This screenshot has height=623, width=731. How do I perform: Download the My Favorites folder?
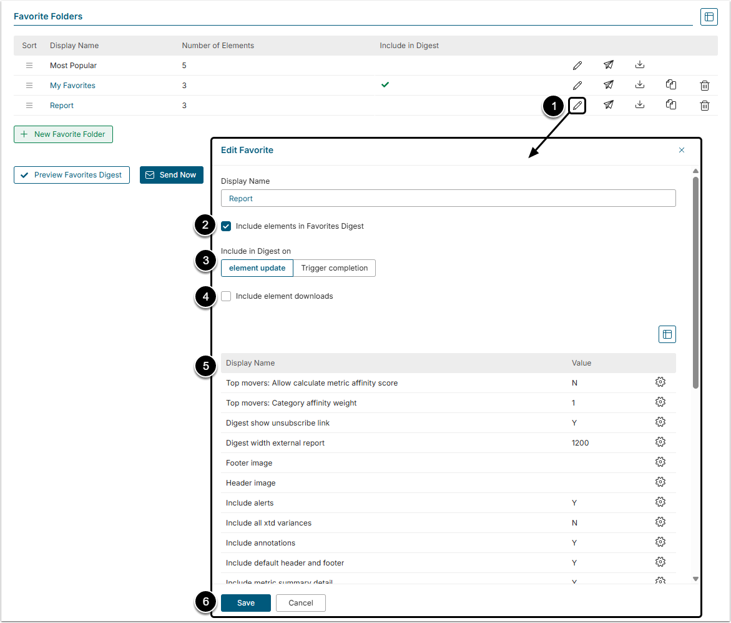click(x=640, y=84)
